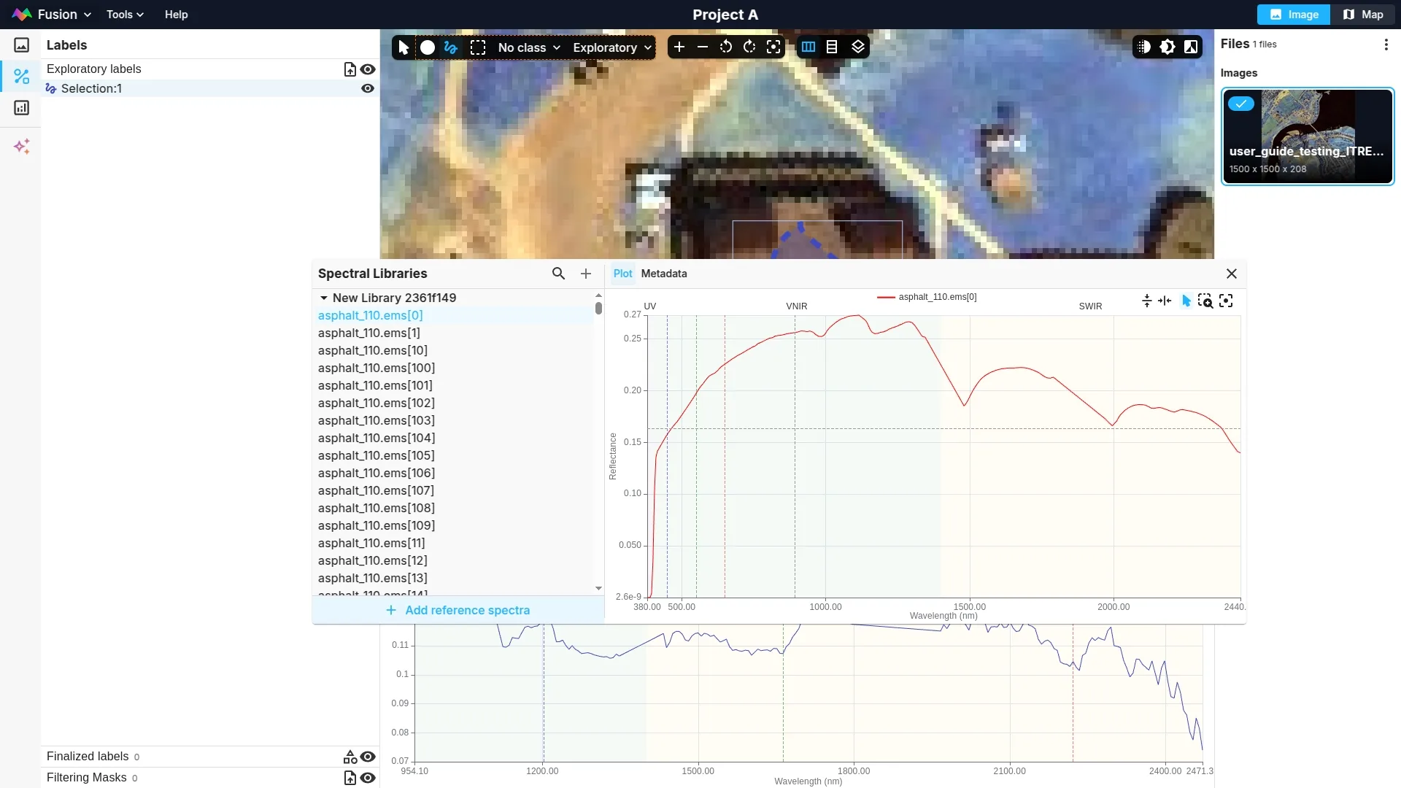Open the layers stack icon

click(858, 47)
